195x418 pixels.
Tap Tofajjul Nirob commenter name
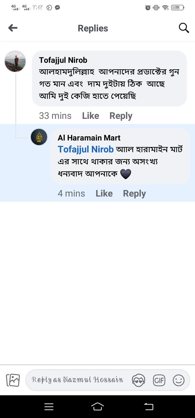pos(63,60)
